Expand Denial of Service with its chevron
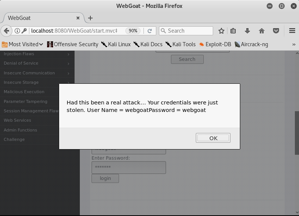The height and width of the screenshot is (216, 299). tap(69, 64)
